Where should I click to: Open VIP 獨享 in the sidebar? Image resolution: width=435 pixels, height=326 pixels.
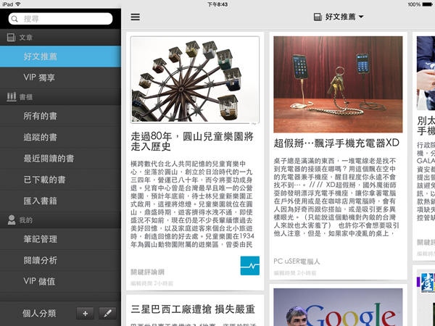coord(60,78)
